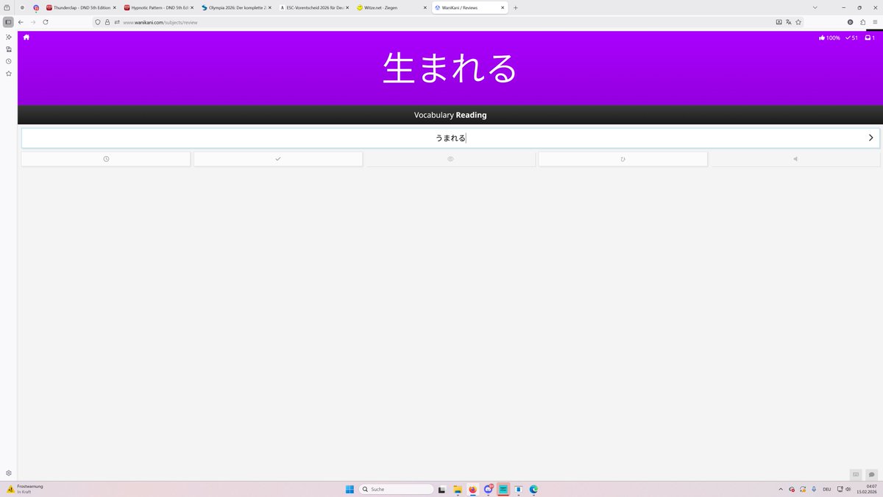This screenshot has width=883, height=497.
Task: Go to WaniKani home via house icon
Action: pos(26,37)
